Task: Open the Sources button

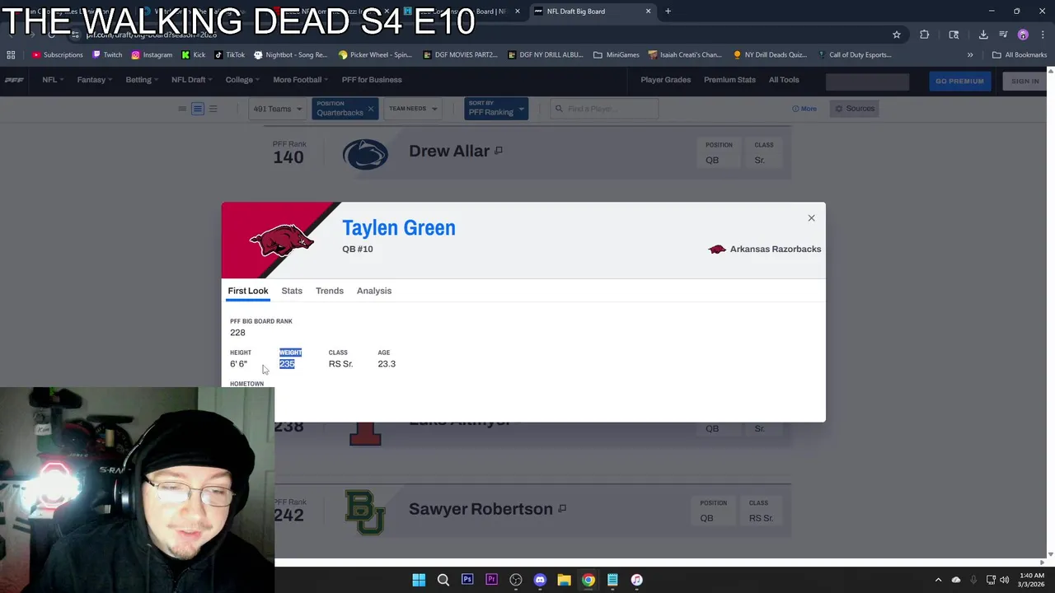Action: pos(855,109)
